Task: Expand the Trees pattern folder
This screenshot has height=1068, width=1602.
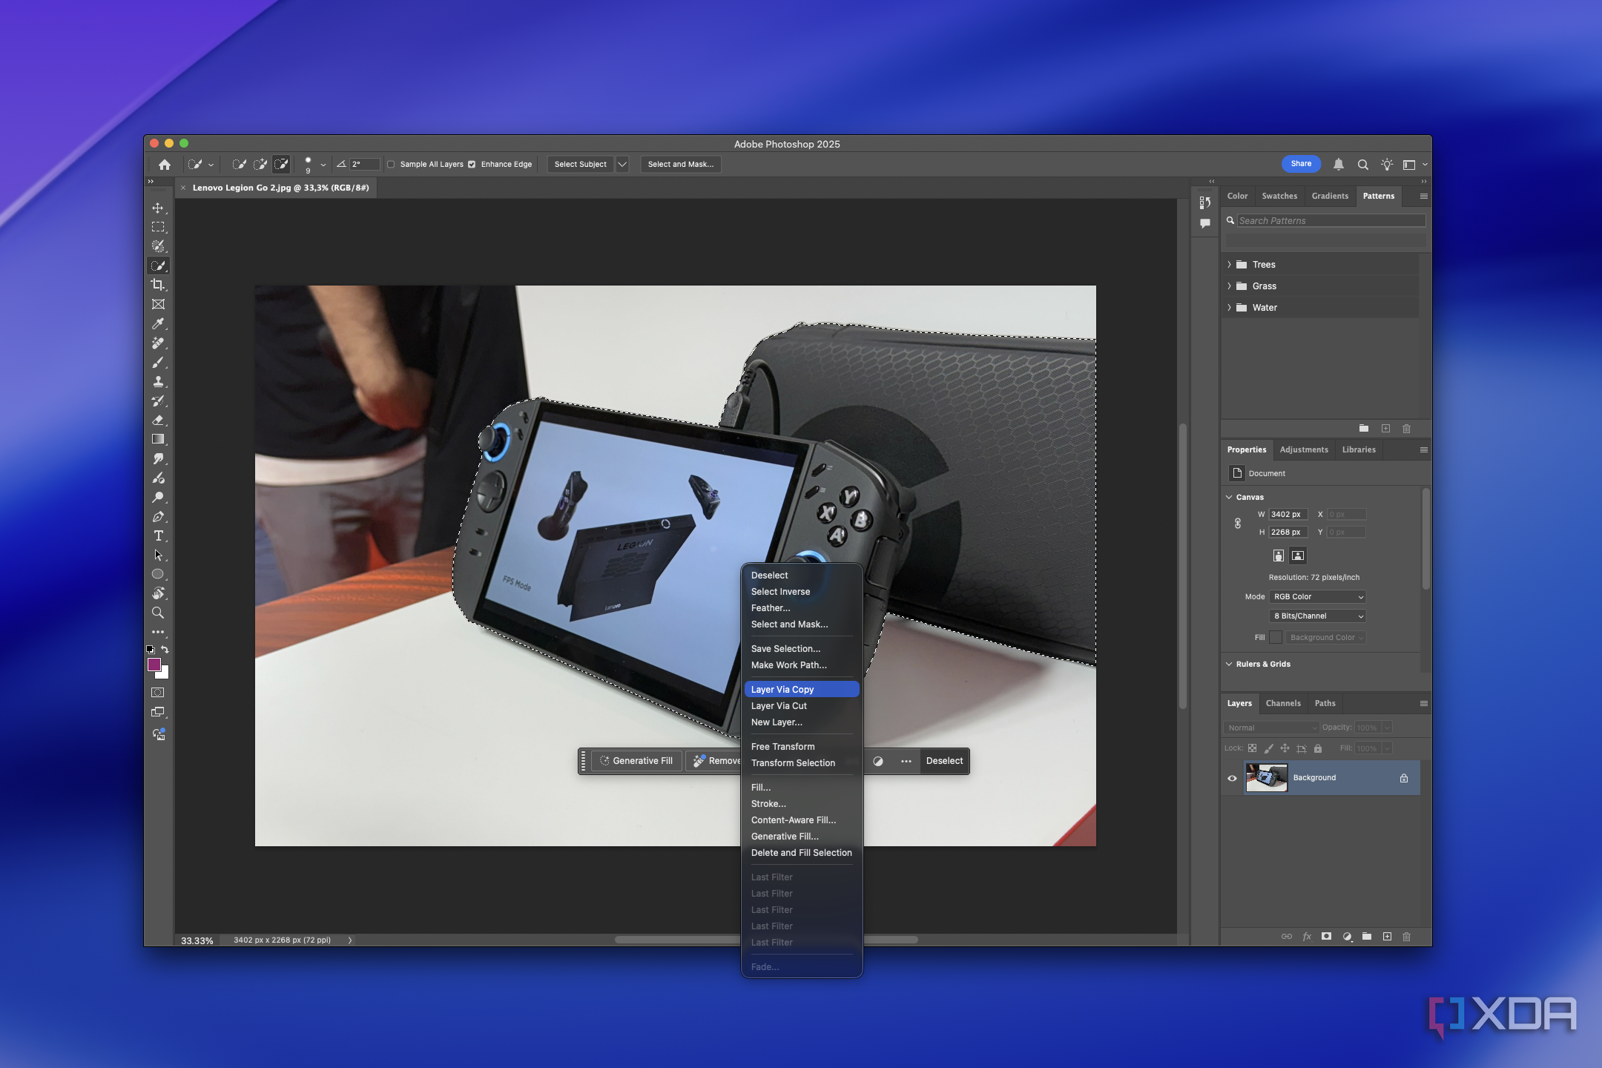Action: 1229,265
